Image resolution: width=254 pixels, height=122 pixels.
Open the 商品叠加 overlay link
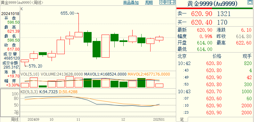pos(131,3)
